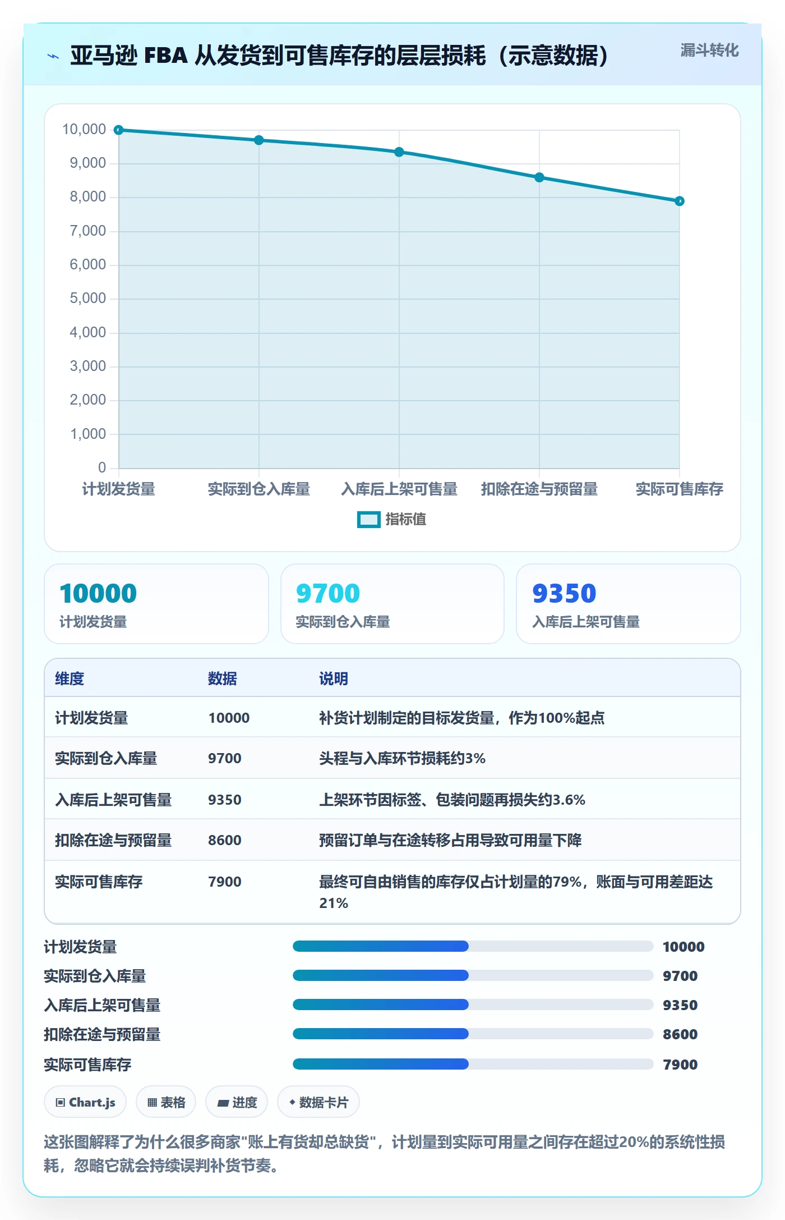Click the 维度 column header

70,678
